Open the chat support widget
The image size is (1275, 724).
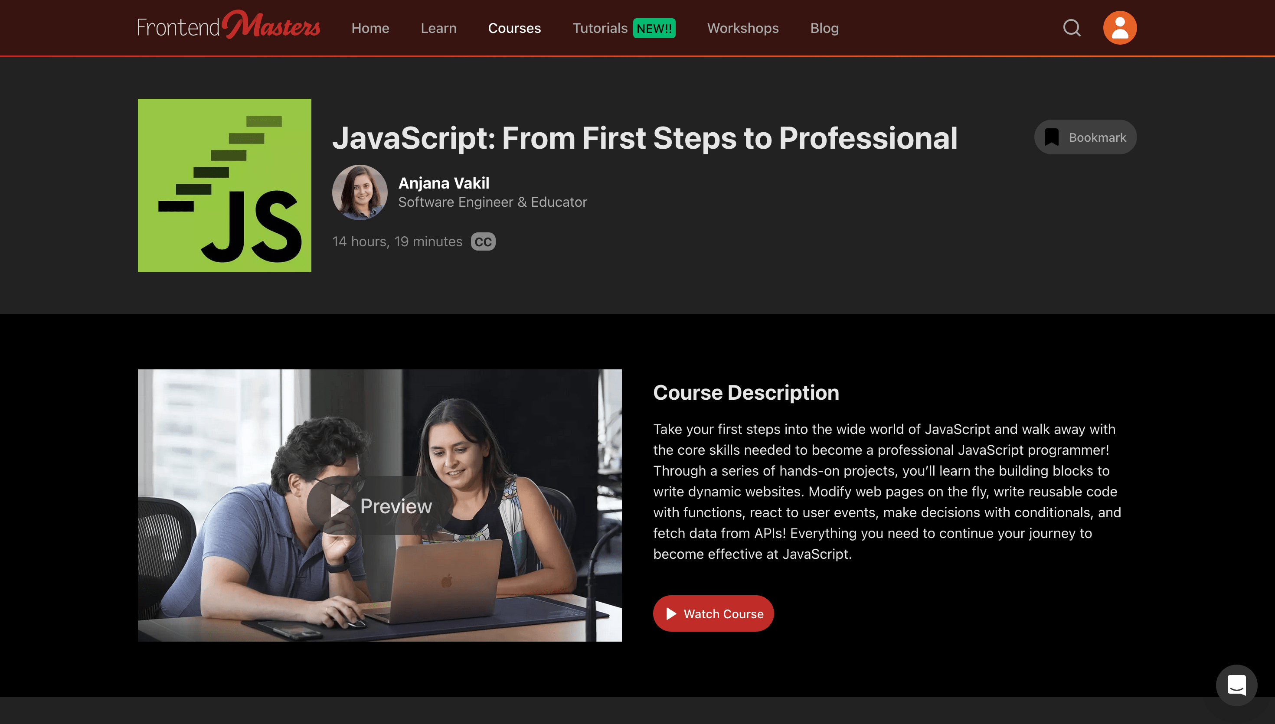pos(1237,685)
